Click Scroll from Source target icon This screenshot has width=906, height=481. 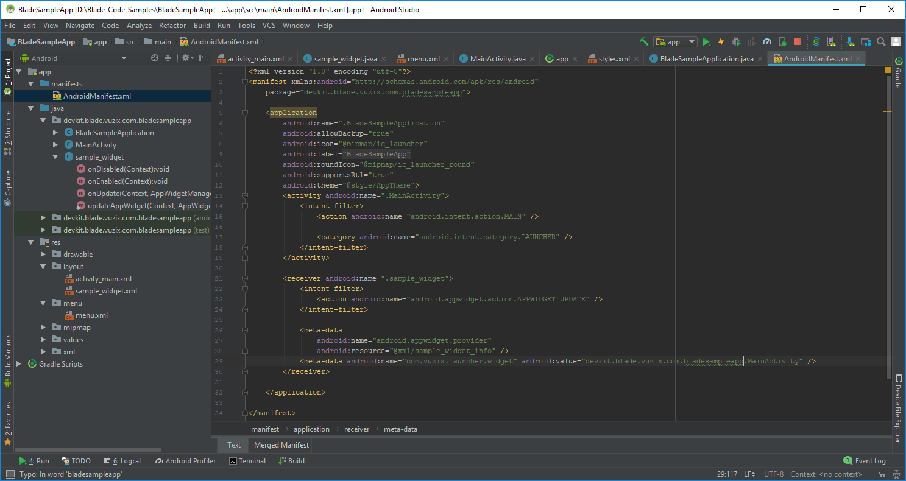(x=155, y=58)
